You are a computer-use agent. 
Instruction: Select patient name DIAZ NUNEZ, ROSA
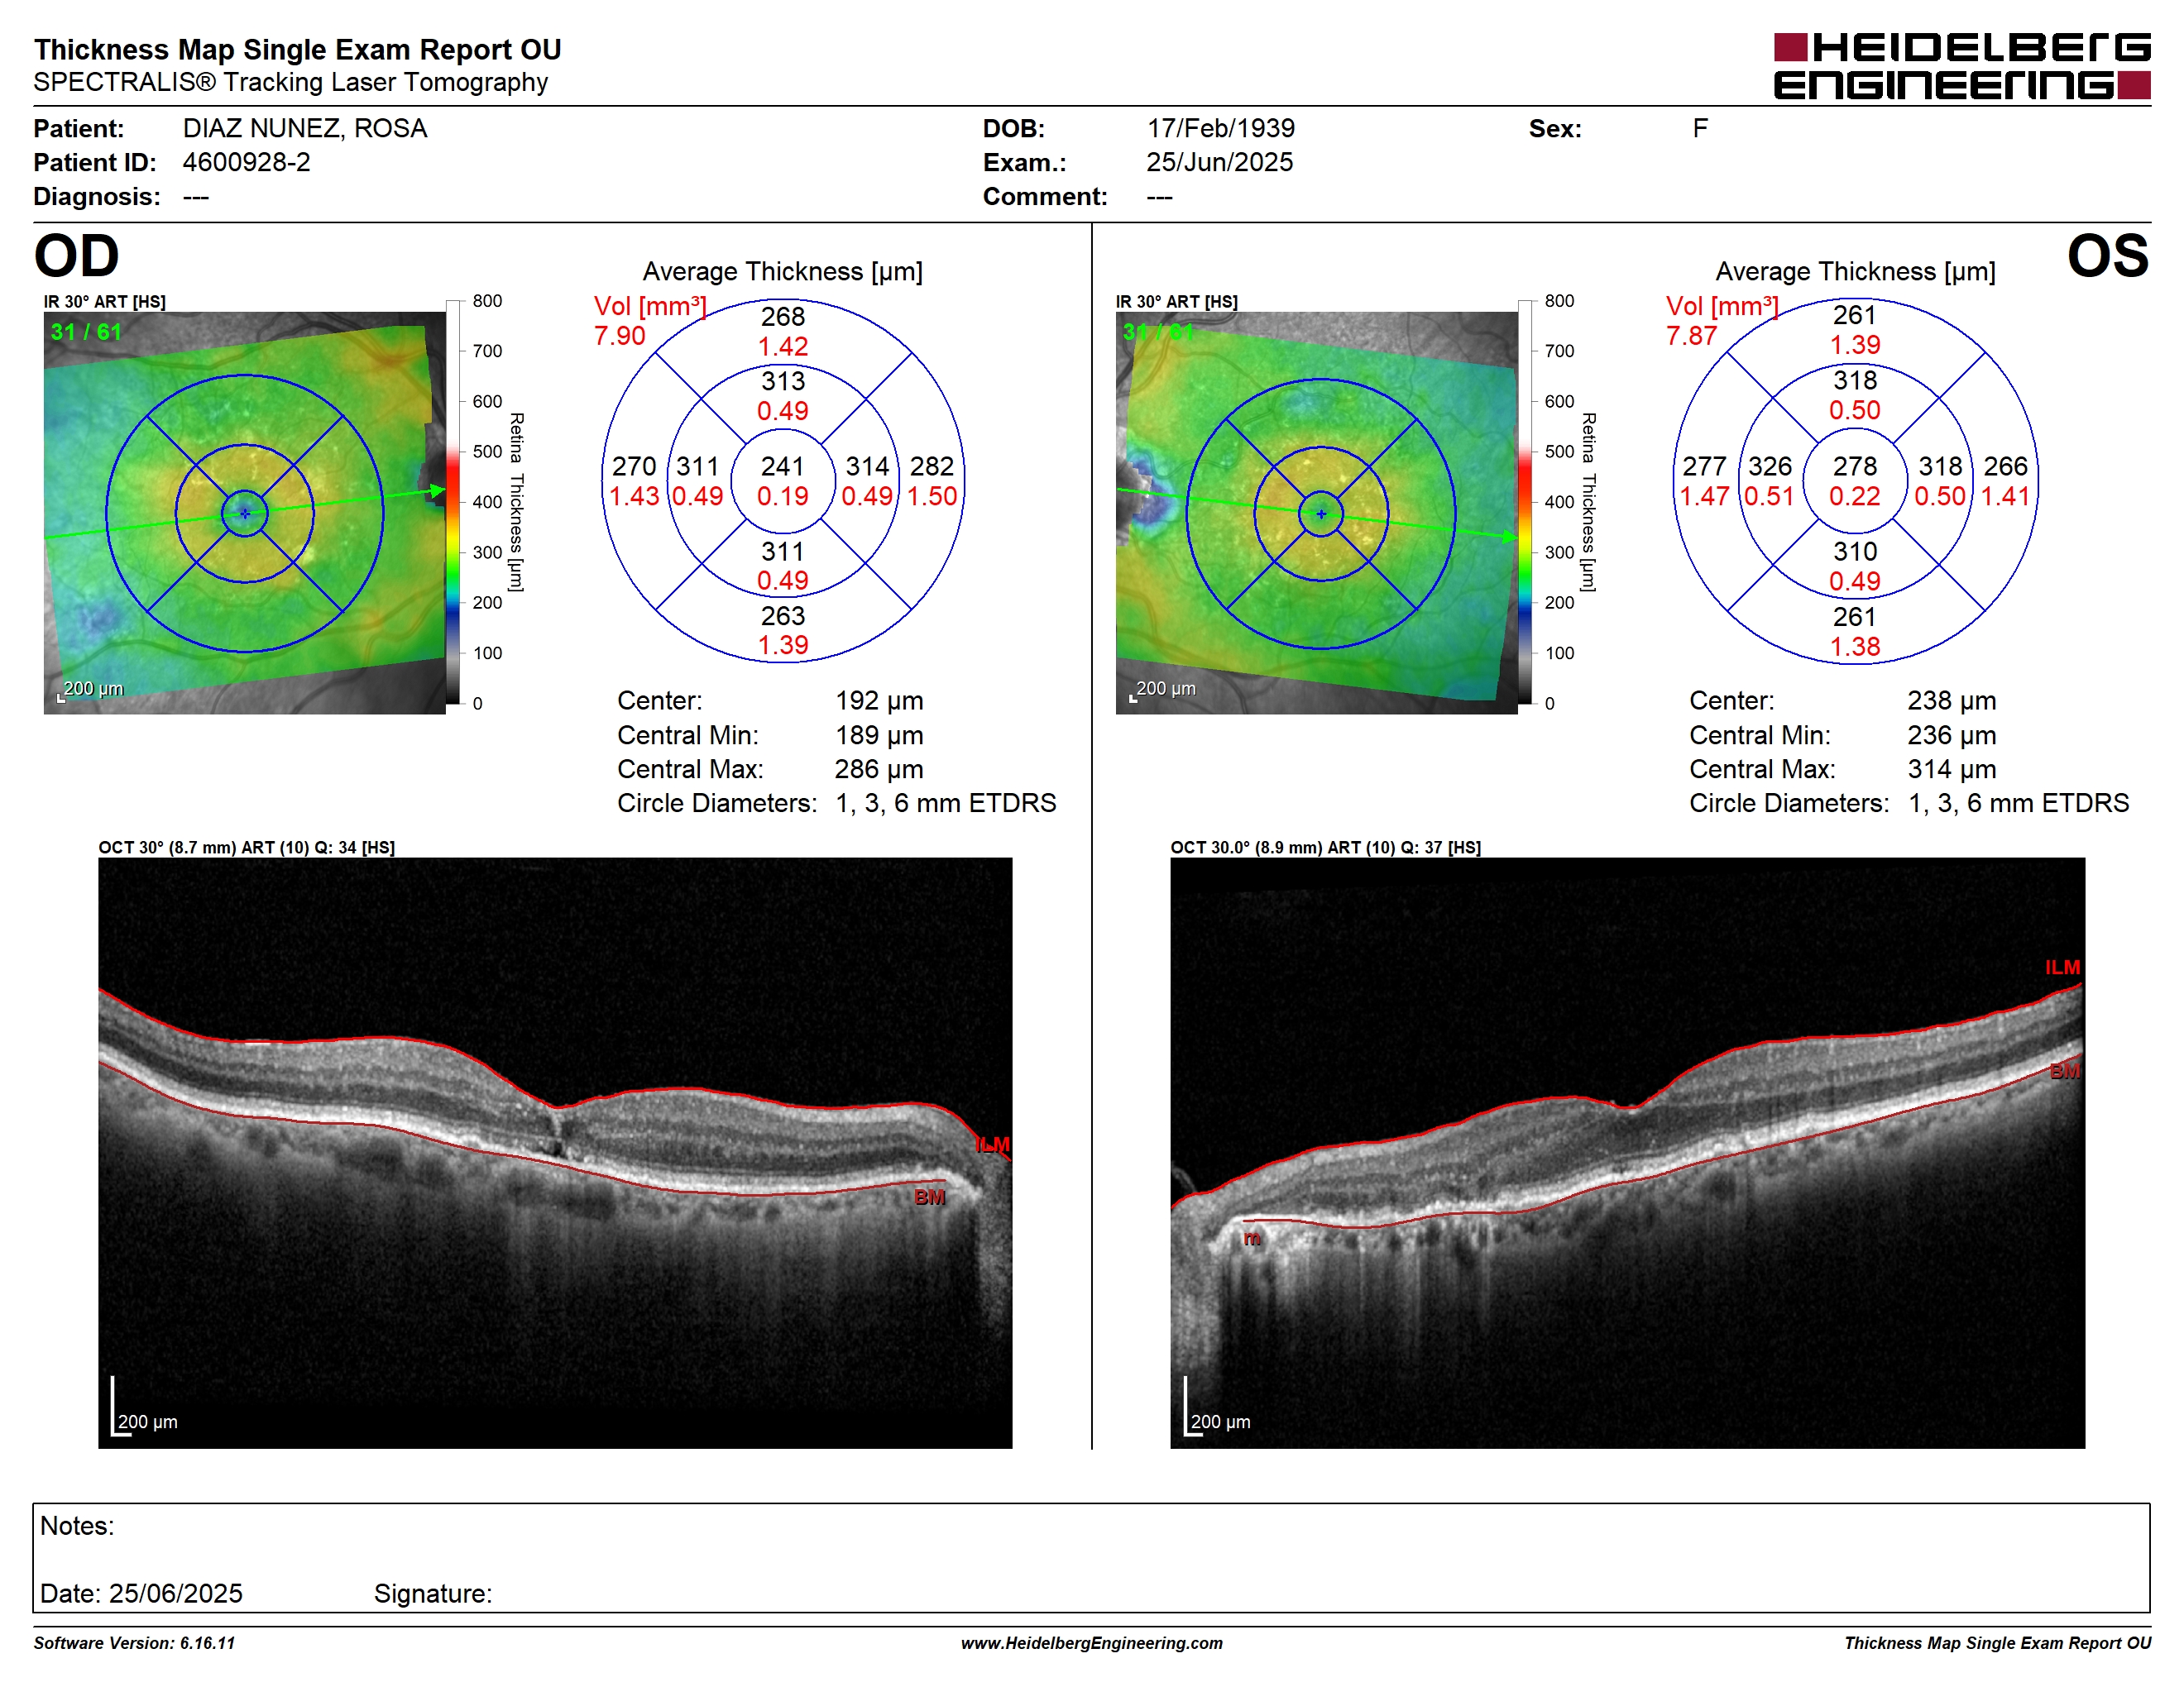tap(305, 128)
